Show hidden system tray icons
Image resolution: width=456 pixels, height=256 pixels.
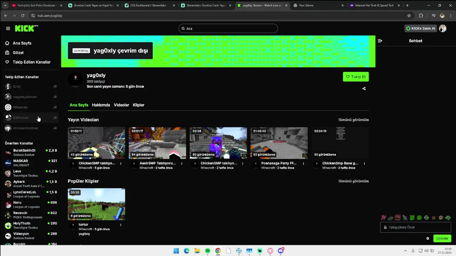[x=405, y=251]
